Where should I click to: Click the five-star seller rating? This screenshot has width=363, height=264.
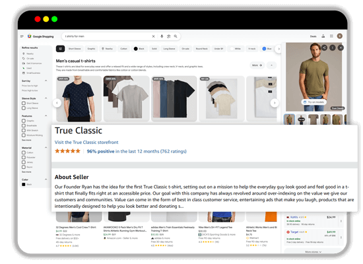(67, 151)
